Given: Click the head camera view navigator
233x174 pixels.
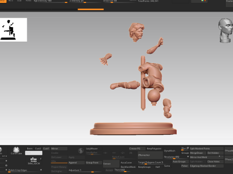Looking at the screenshot, I should 226,30.
